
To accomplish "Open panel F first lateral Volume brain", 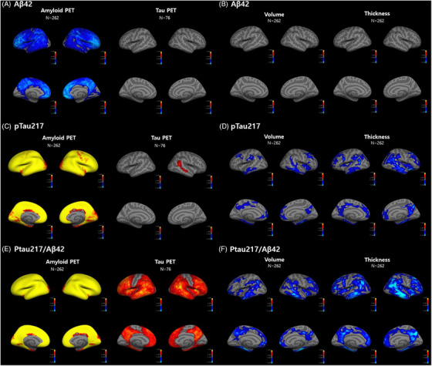I will (x=247, y=286).
